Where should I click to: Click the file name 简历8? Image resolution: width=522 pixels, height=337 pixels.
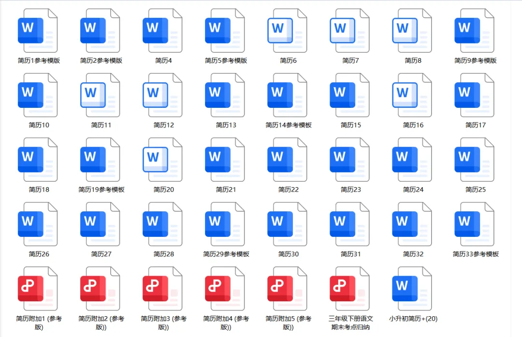(413, 60)
